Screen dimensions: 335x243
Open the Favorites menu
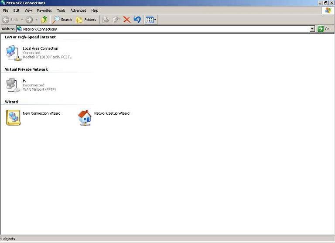[x=44, y=10]
